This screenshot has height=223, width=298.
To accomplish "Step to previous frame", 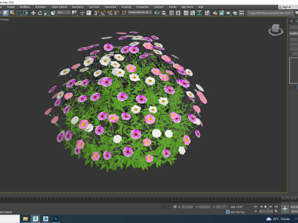I will tap(261, 207).
